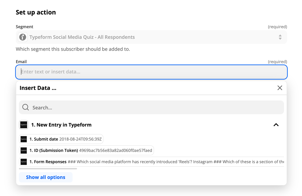This screenshot has width=302, height=196.
Task: Click Typeform icon on ID Submission Token pill
Action: pyautogui.click(x=24, y=150)
